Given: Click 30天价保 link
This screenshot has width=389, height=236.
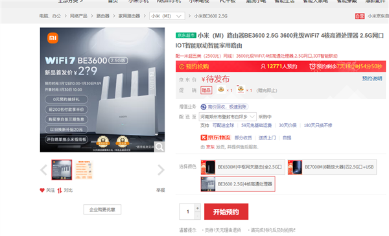Looking at the screenshot, I should pos(287,125).
